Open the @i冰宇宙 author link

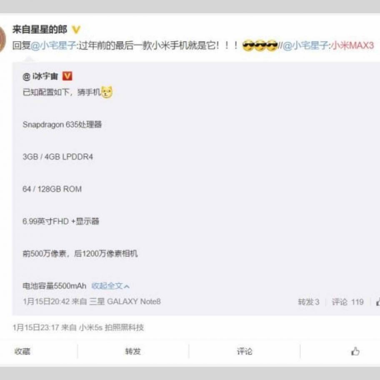click(40, 76)
